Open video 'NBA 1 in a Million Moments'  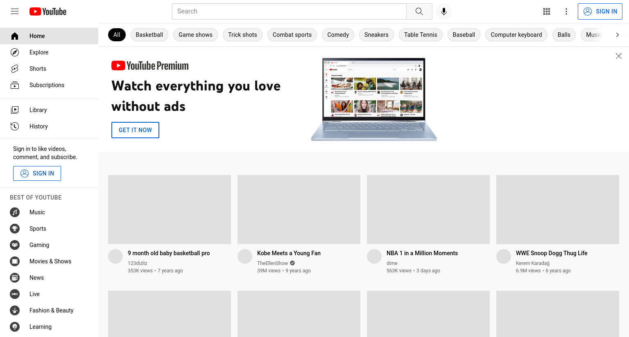click(x=422, y=253)
